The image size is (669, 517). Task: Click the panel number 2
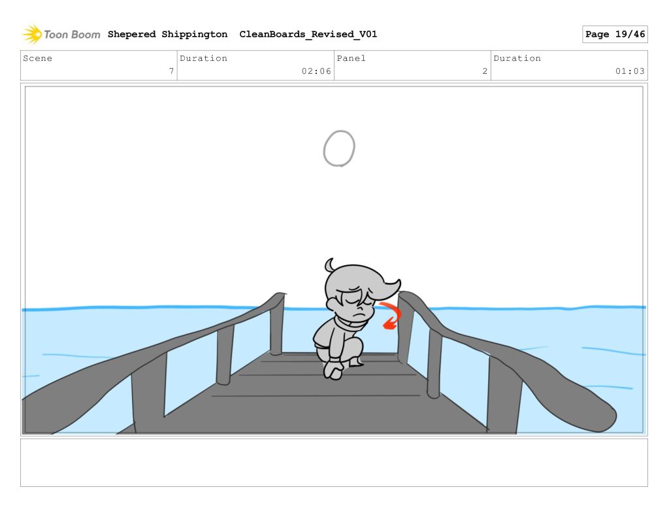(x=485, y=71)
